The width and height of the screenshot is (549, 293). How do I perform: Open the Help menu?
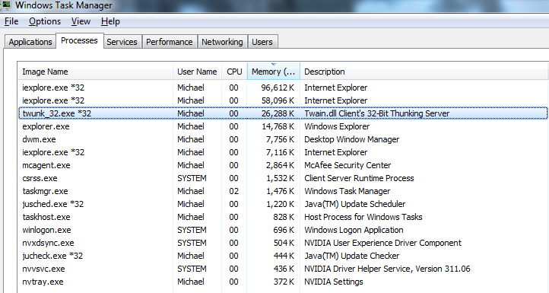[111, 22]
